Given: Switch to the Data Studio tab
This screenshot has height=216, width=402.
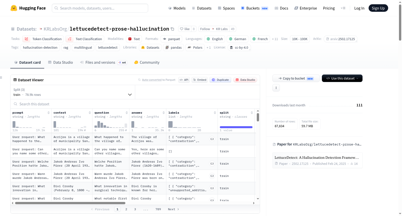Looking at the screenshot, I should tap(61, 62).
